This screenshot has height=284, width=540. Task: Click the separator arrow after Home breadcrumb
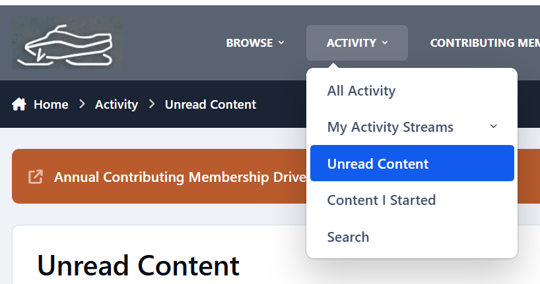click(82, 104)
